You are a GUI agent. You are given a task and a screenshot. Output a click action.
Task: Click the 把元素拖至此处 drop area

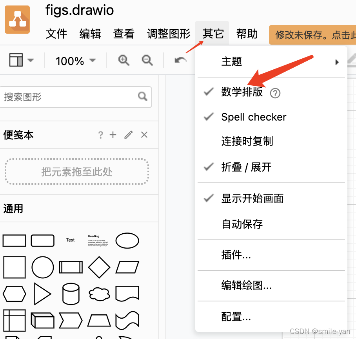[x=77, y=172]
